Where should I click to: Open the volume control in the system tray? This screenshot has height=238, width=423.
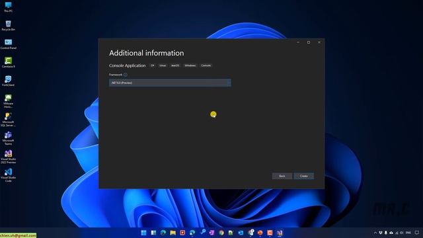tap(402, 233)
